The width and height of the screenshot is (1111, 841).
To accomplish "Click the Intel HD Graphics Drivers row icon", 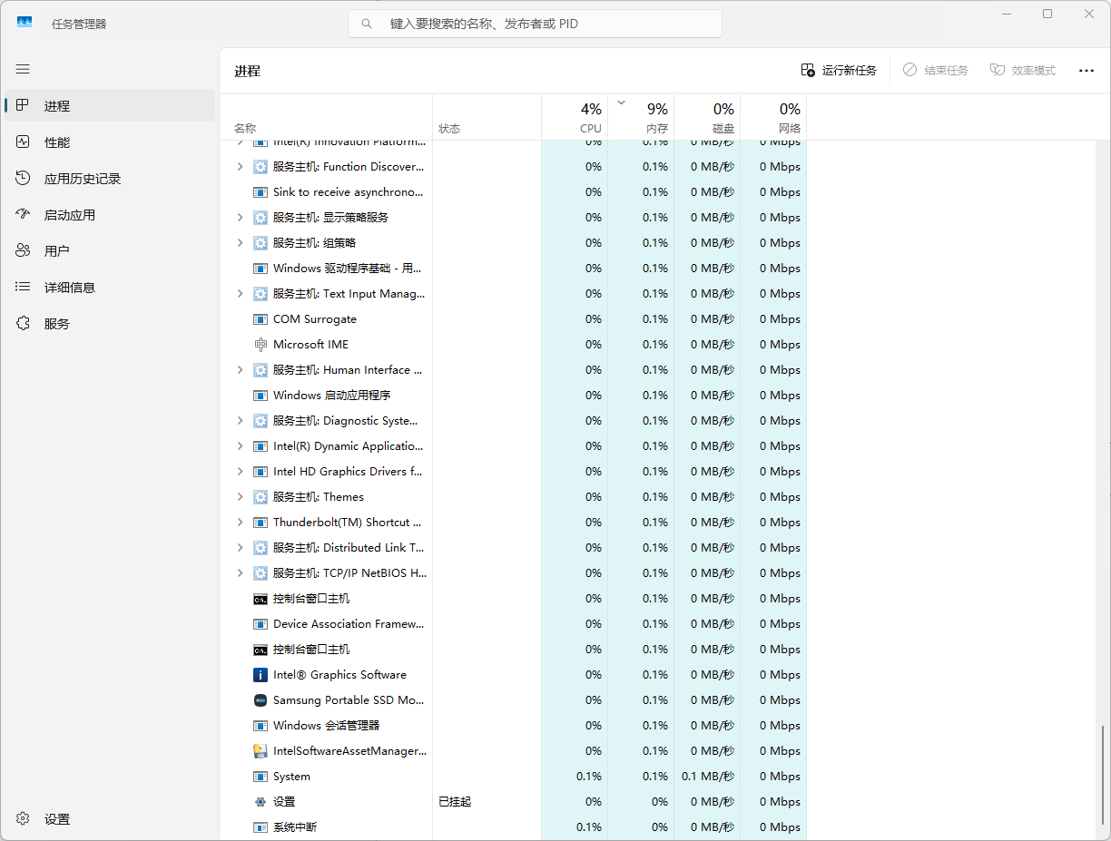I will coord(261,472).
